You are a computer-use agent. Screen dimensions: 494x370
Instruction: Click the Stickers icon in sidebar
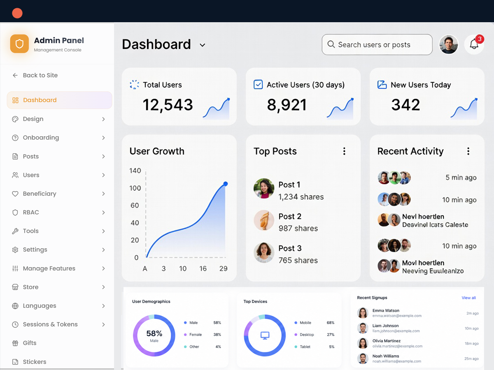[15, 362]
